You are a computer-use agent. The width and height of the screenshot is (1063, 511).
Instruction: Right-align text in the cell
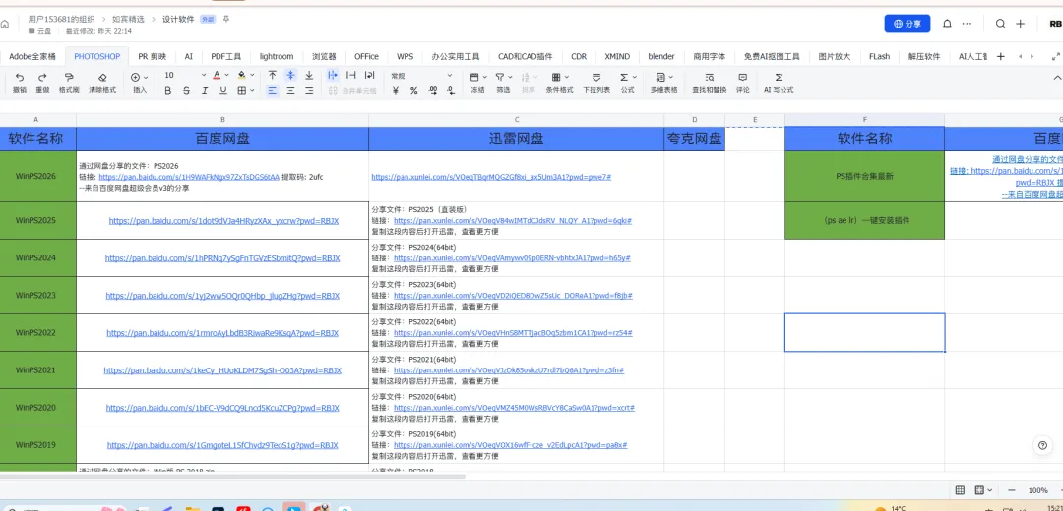309,90
